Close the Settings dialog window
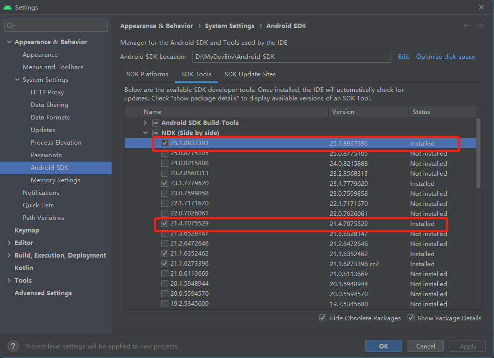Image resolution: width=494 pixels, height=358 pixels. [482, 7]
